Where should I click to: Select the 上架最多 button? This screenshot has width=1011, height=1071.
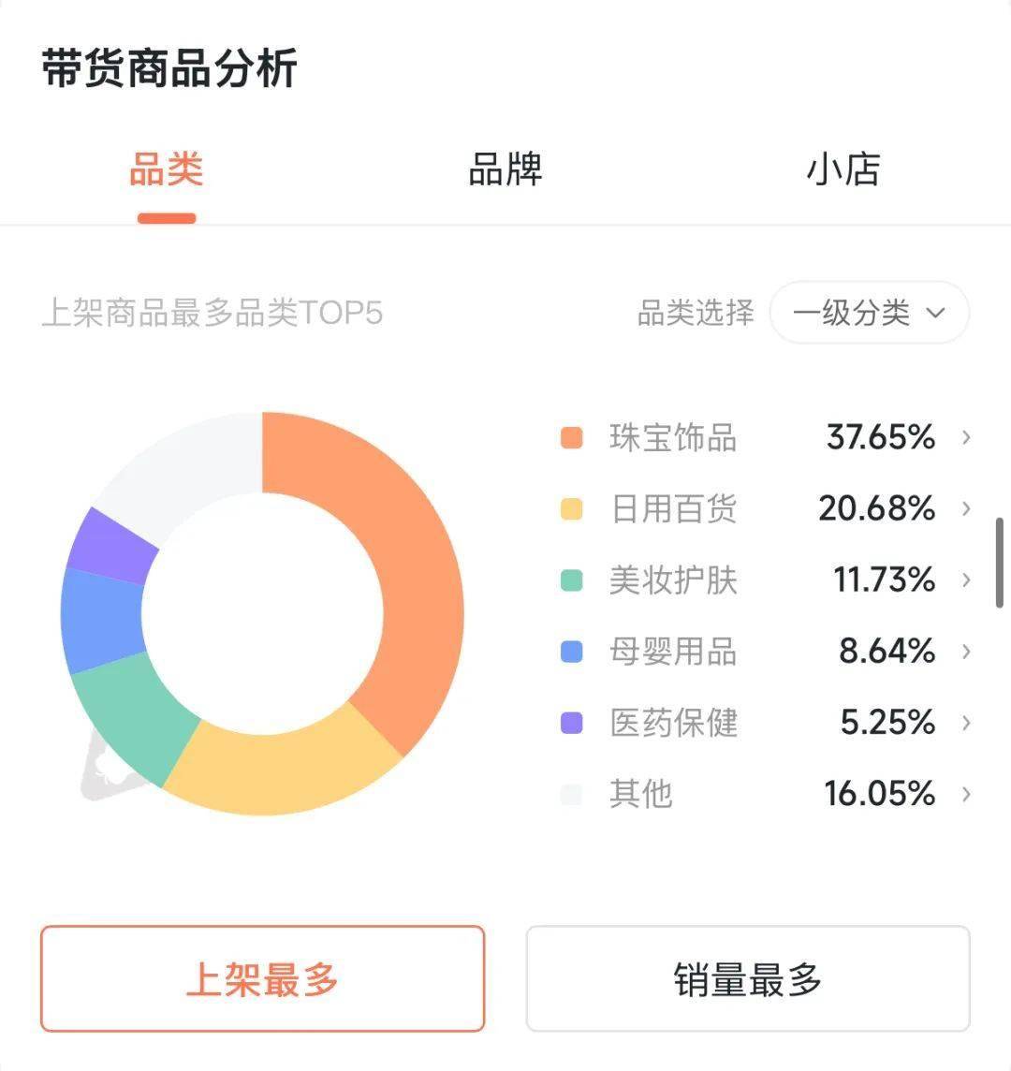pos(262,978)
